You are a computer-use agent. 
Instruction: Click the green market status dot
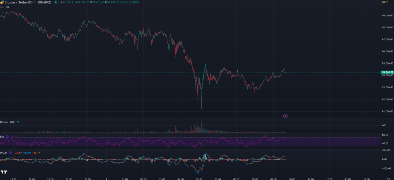(56, 2)
